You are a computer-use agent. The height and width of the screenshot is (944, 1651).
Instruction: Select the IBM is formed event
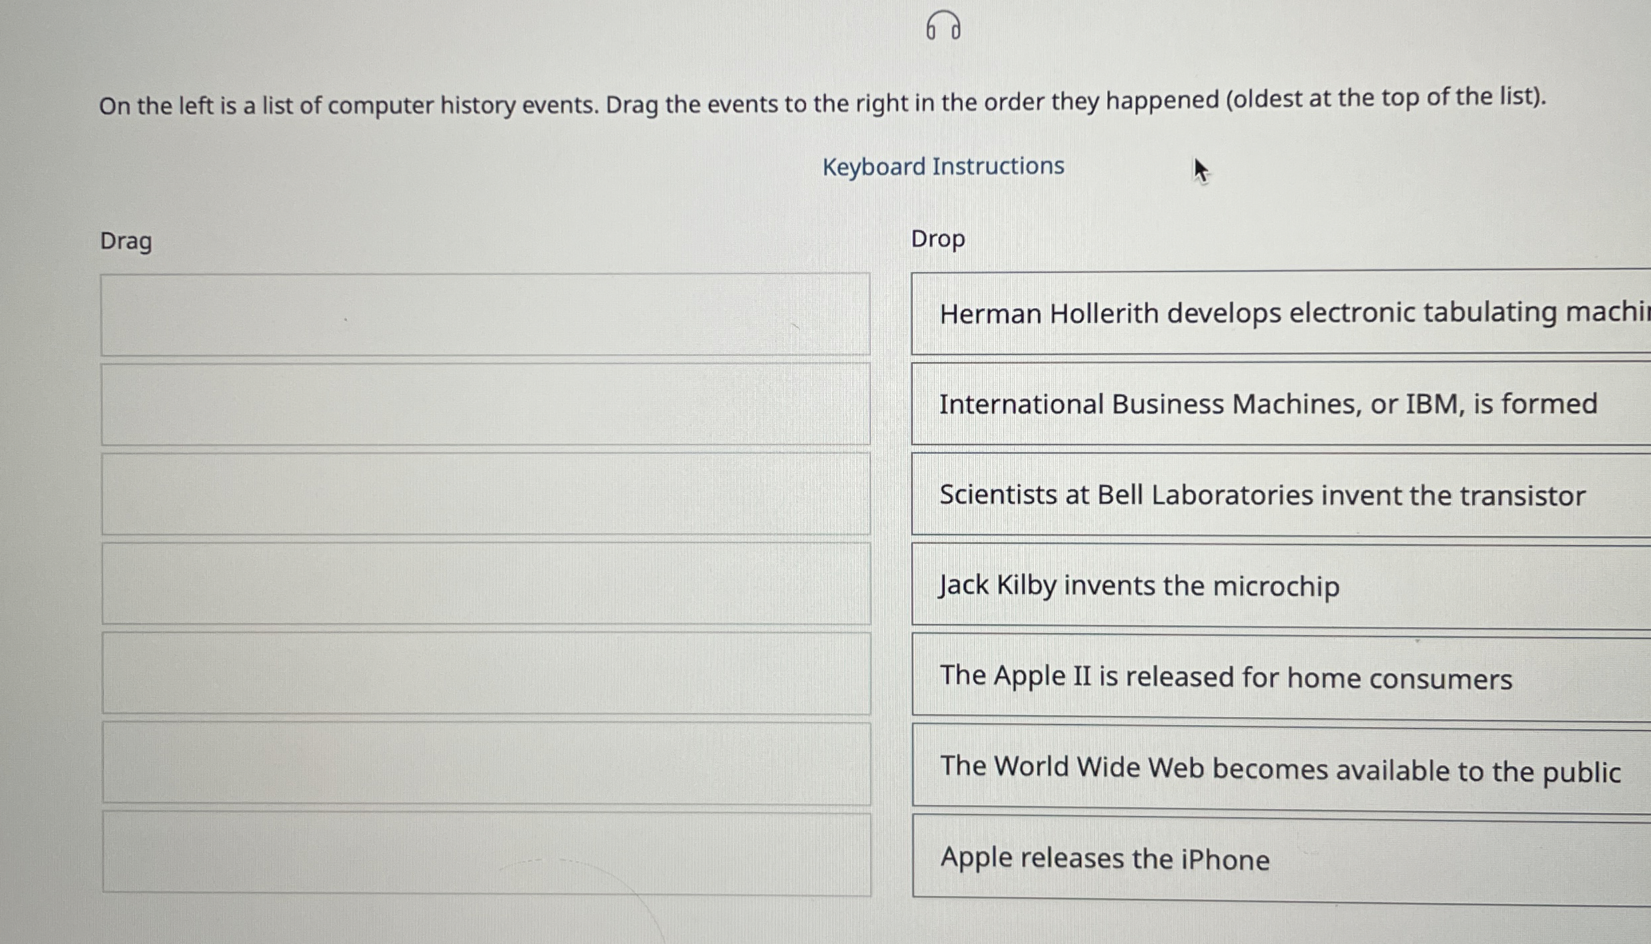point(1268,404)
